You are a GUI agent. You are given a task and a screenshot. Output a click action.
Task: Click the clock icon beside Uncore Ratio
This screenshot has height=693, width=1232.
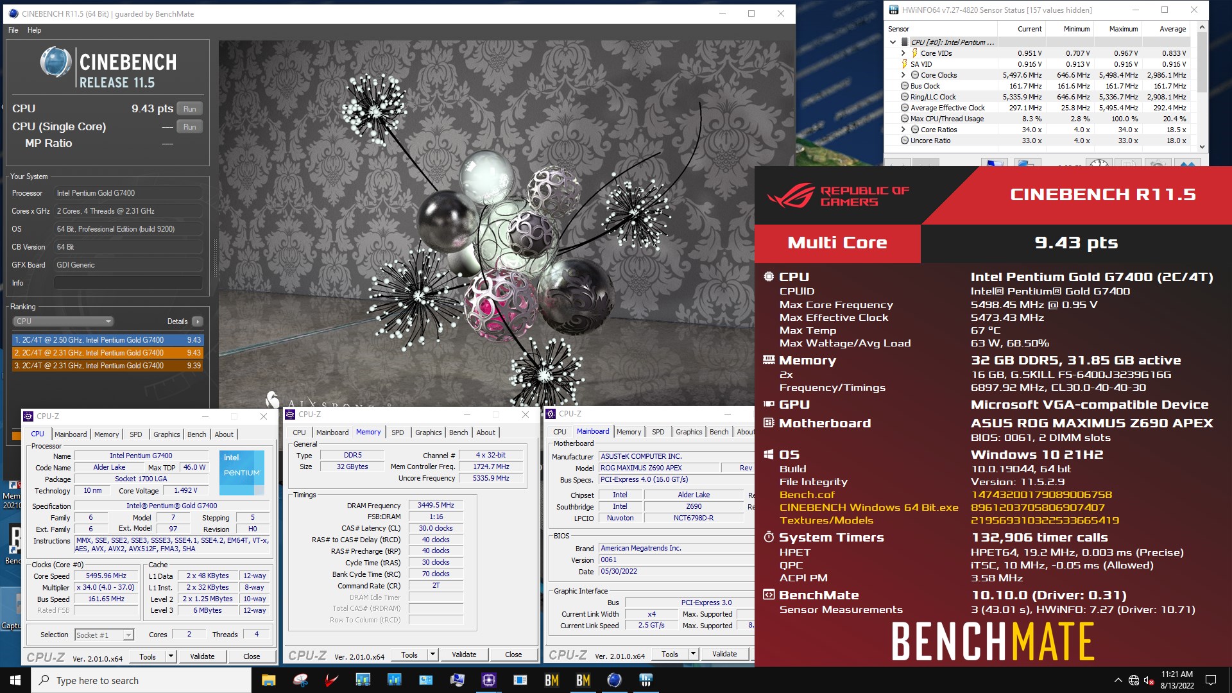(905, 141)
